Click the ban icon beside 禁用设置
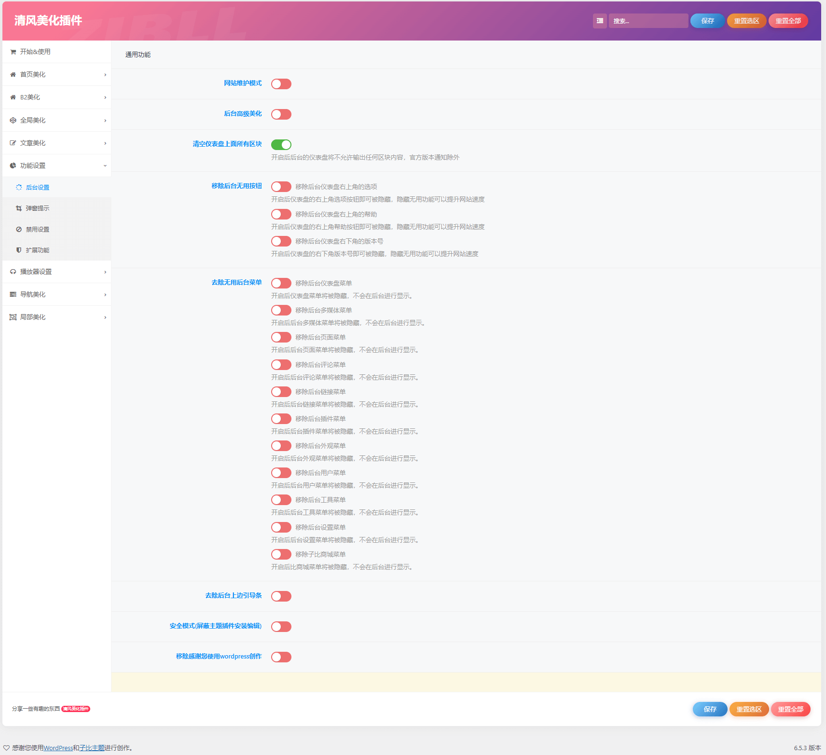The width and height of the screenshot is (826, 755). coord(19,230)
